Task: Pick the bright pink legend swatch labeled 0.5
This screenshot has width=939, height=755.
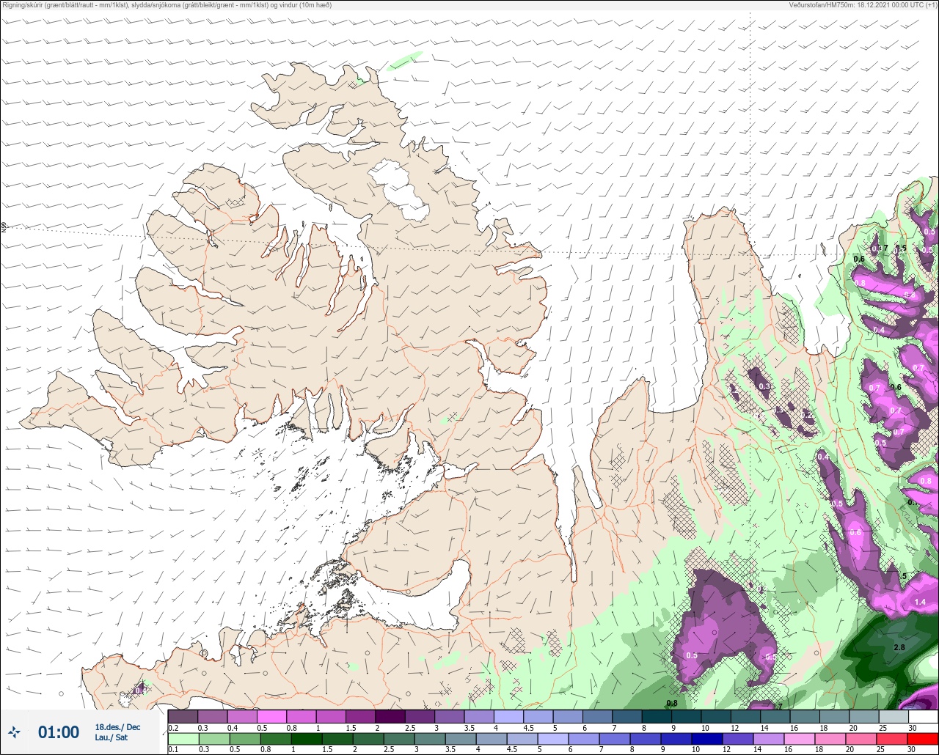Action: pos(271,716)
